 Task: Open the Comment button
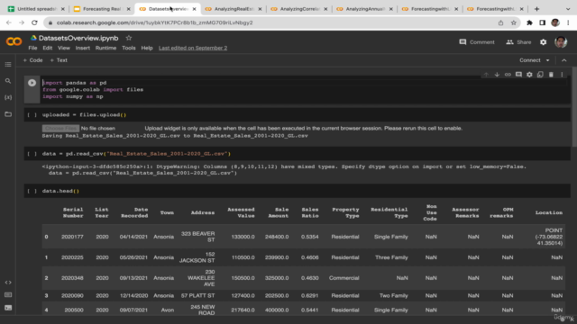tap(477, 42)
